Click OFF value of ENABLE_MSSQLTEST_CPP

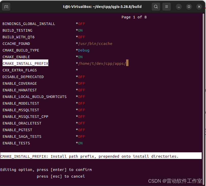(x=81, y=117)
